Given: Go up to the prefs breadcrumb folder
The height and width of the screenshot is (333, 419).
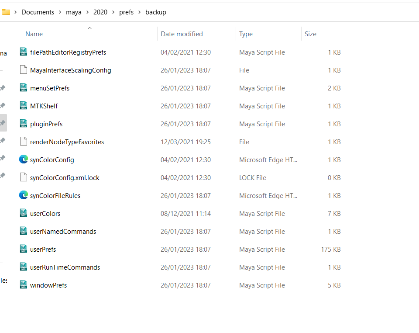Looking at the screenshot, I should click(x=127, y=12).
